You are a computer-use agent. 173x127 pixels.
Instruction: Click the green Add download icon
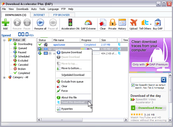tap(5, 23)
